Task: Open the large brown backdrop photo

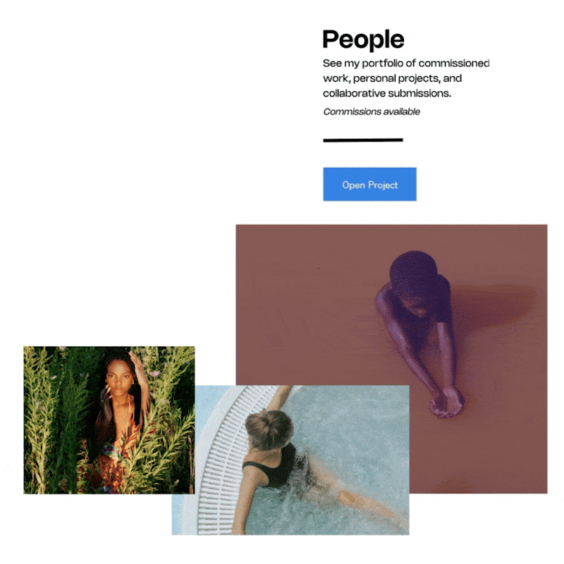Action: [x=391, y=305]
